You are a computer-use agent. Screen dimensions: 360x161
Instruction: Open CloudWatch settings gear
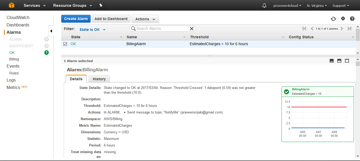pyautogui.click(x=343, y=19)
